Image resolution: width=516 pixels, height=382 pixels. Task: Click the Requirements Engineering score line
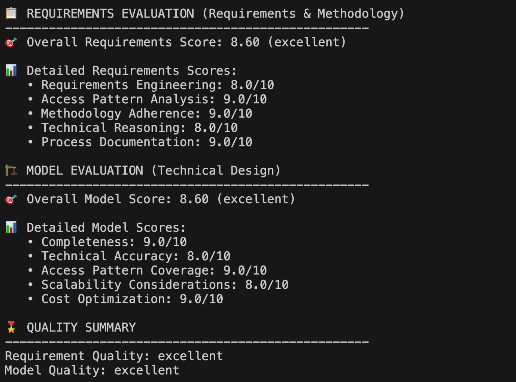[x=157, y=85]
